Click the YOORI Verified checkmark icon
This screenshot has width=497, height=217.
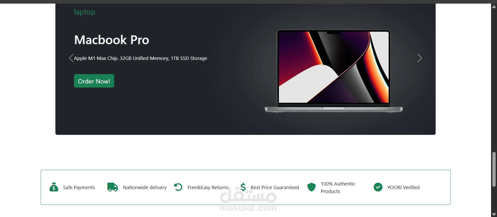tap(378, 187)
